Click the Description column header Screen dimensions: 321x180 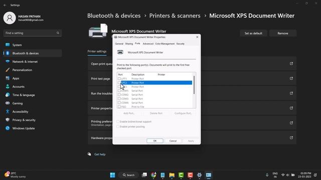point(138,74)
